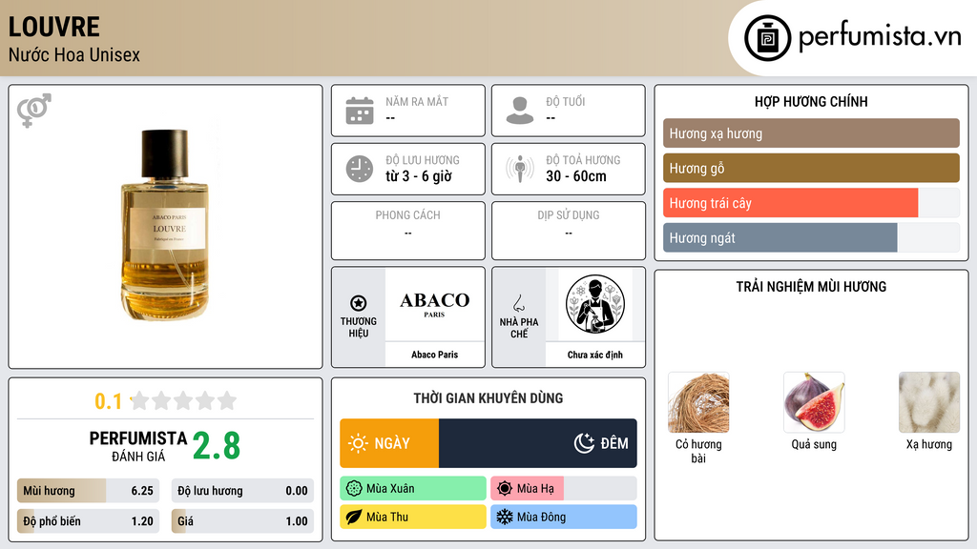Click the Mùi hương 6.25 score bar
This screenshot has width=977, height=549.
pos(88,491)
